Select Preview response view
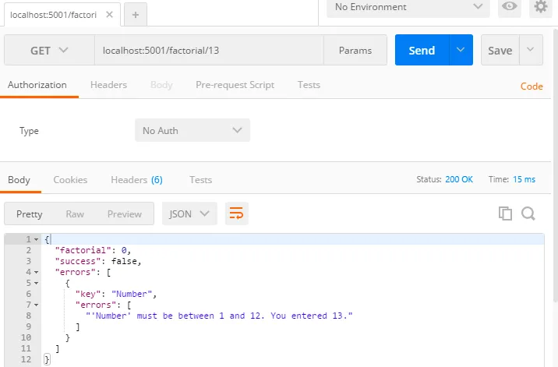 click(125, 213)
